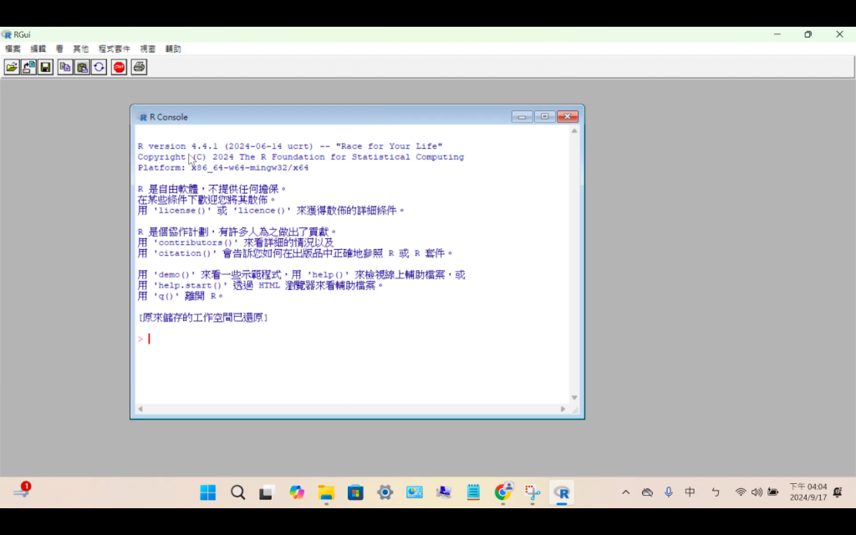Click the R version 4.4.1 line
The height and width of the screenshot is (535, 856).
[290, 146]
